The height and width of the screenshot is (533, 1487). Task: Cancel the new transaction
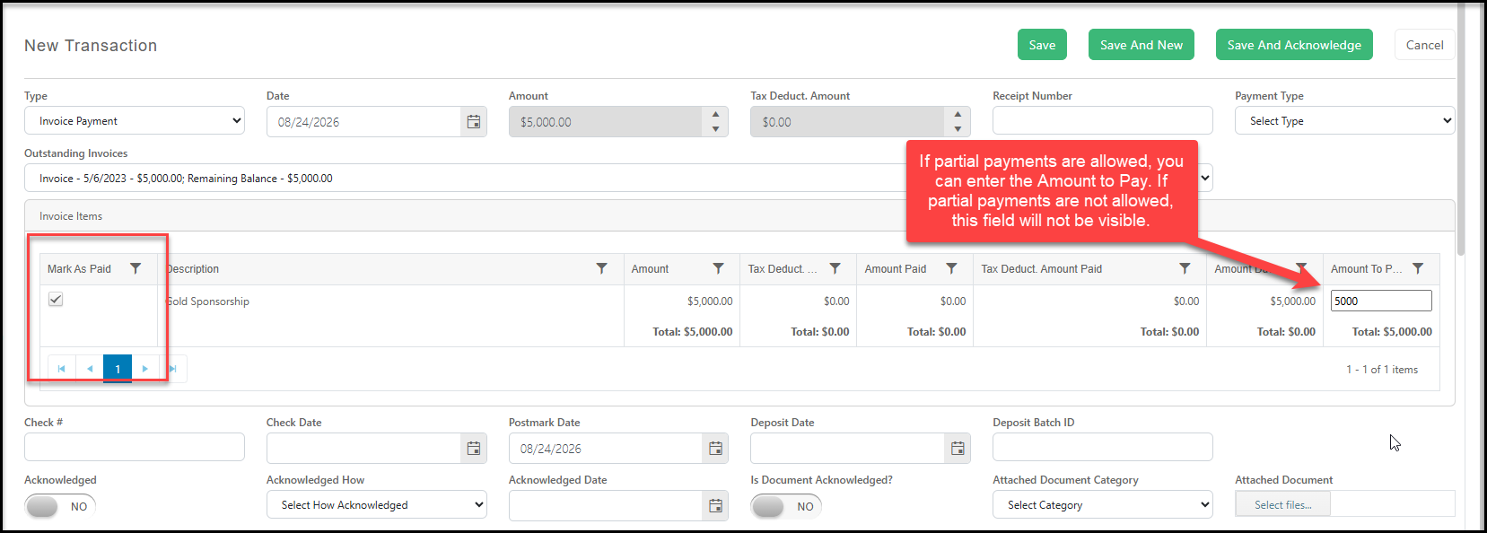[x=1424, y=45]
